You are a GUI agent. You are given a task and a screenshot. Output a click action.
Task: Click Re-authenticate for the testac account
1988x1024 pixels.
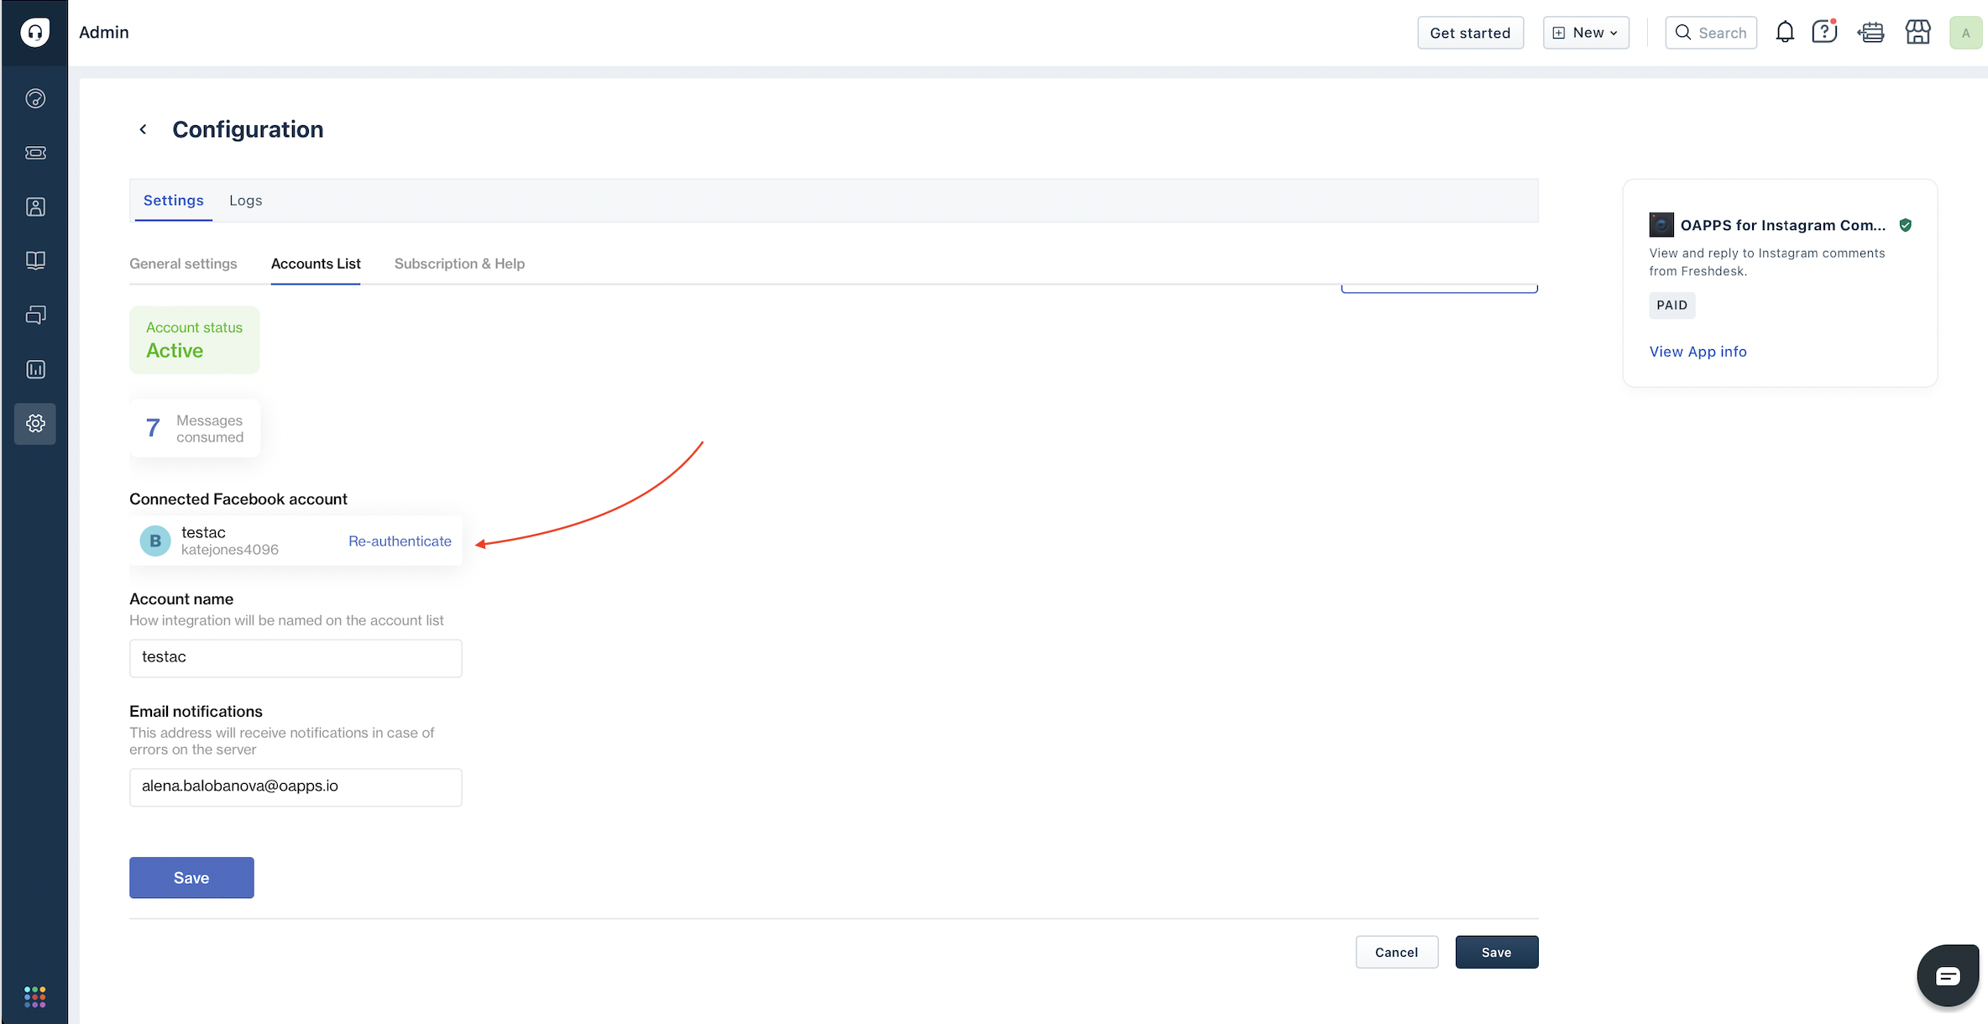(400, 541)
